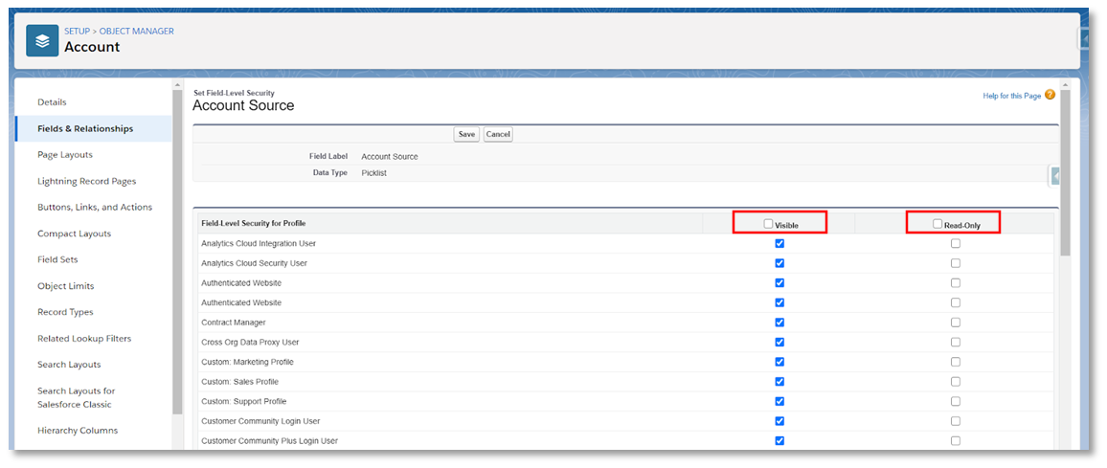Click the Account Source page heading
Viewport: 1107px width, 468px height.
click(243, 106)
